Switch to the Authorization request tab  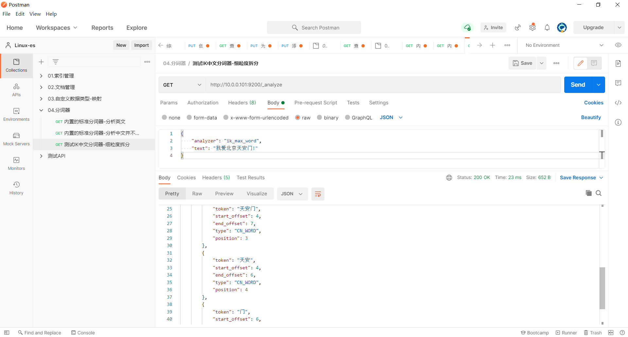(203, 103)
